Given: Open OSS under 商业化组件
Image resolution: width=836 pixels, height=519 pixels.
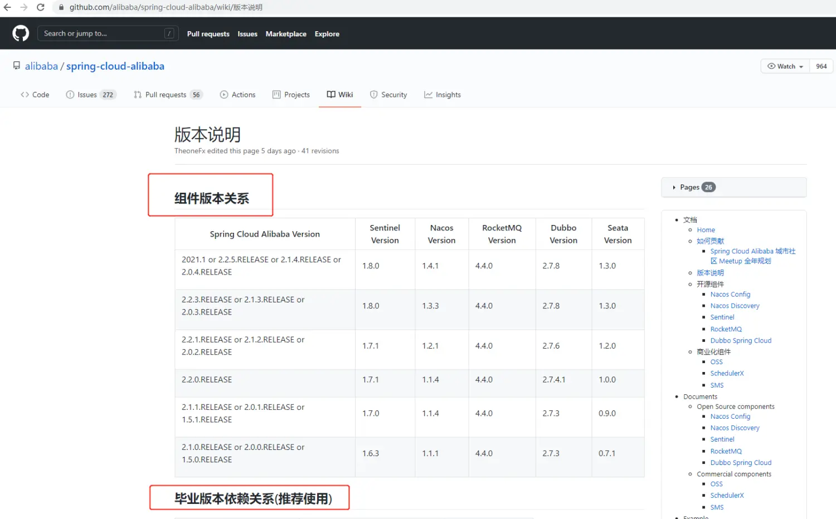Looking at the screenshot, I should pyautogui.click(x=716, y=362).
